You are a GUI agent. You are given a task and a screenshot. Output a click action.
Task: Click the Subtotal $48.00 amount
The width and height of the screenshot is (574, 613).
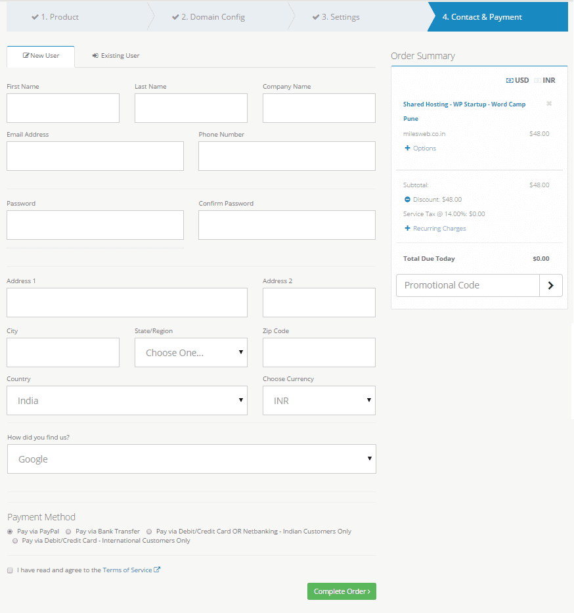pyautogui.click(x=539, y=185)
